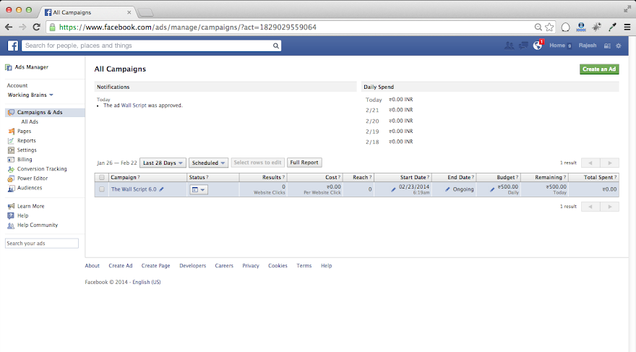Click the Facebook logo icon
Viewport: 636px width, 352px height.
pyautogui.click(x=13, y=46)
